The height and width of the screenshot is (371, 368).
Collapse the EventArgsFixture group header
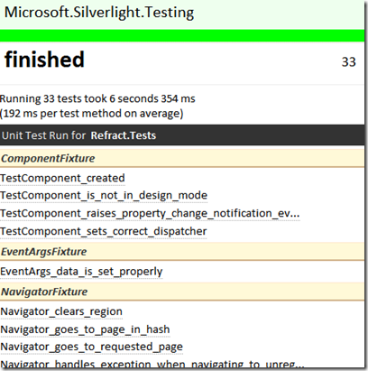(x=182, y=252)
